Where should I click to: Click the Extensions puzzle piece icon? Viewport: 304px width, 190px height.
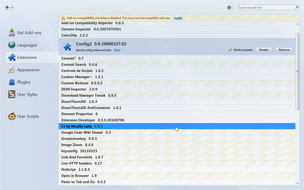pyautogui.click(x=12, y=57)
